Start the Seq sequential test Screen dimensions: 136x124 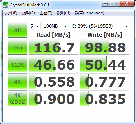click(17, 47)
